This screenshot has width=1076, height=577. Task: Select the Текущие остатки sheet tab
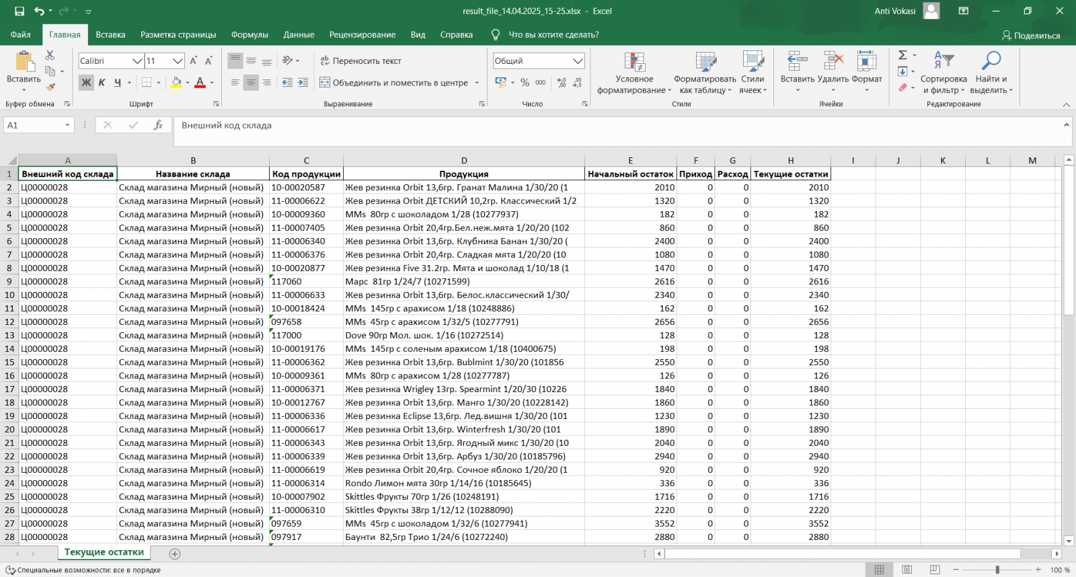click(x=104, y=552)
